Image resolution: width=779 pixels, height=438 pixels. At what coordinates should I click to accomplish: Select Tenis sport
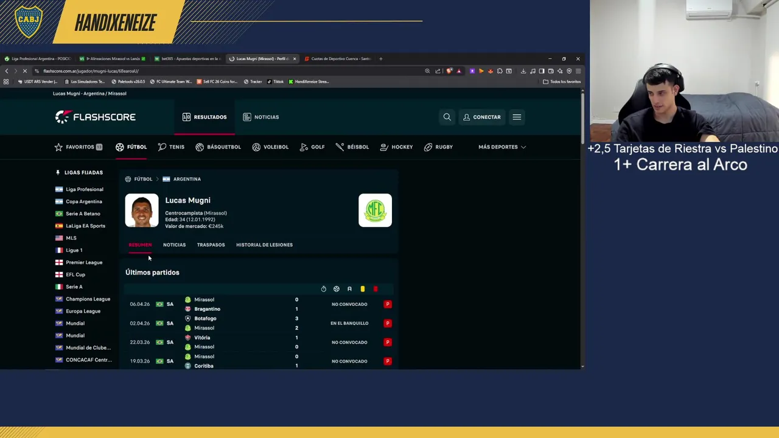coord(171,147)
